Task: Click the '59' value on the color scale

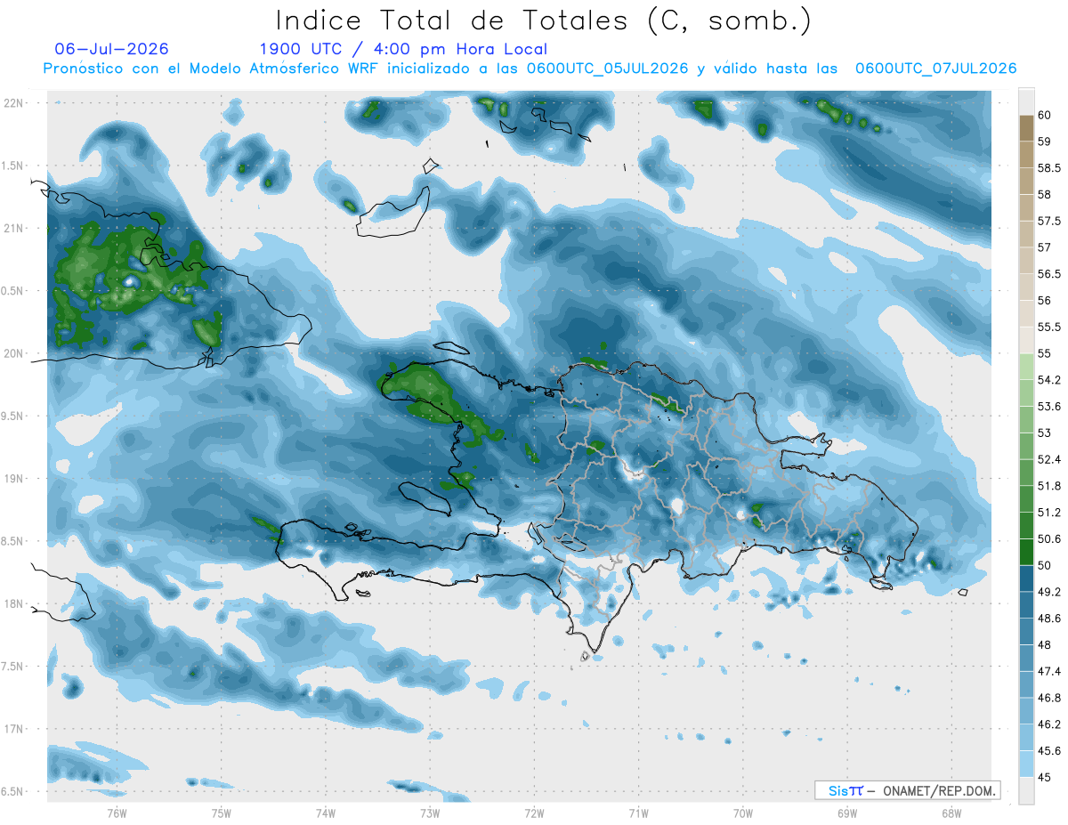Action: (x=1045, y=142)
